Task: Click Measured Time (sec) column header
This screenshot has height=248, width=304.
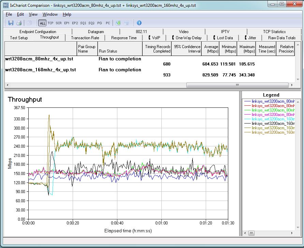Action: 266,49
